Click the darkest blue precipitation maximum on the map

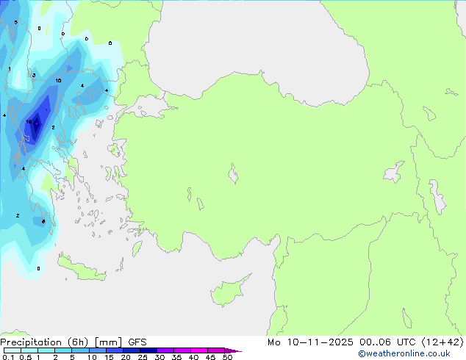coord(36,125)
